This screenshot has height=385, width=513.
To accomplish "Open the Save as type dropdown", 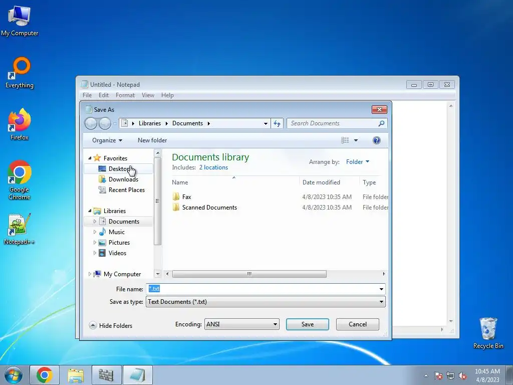I will 266,301.
